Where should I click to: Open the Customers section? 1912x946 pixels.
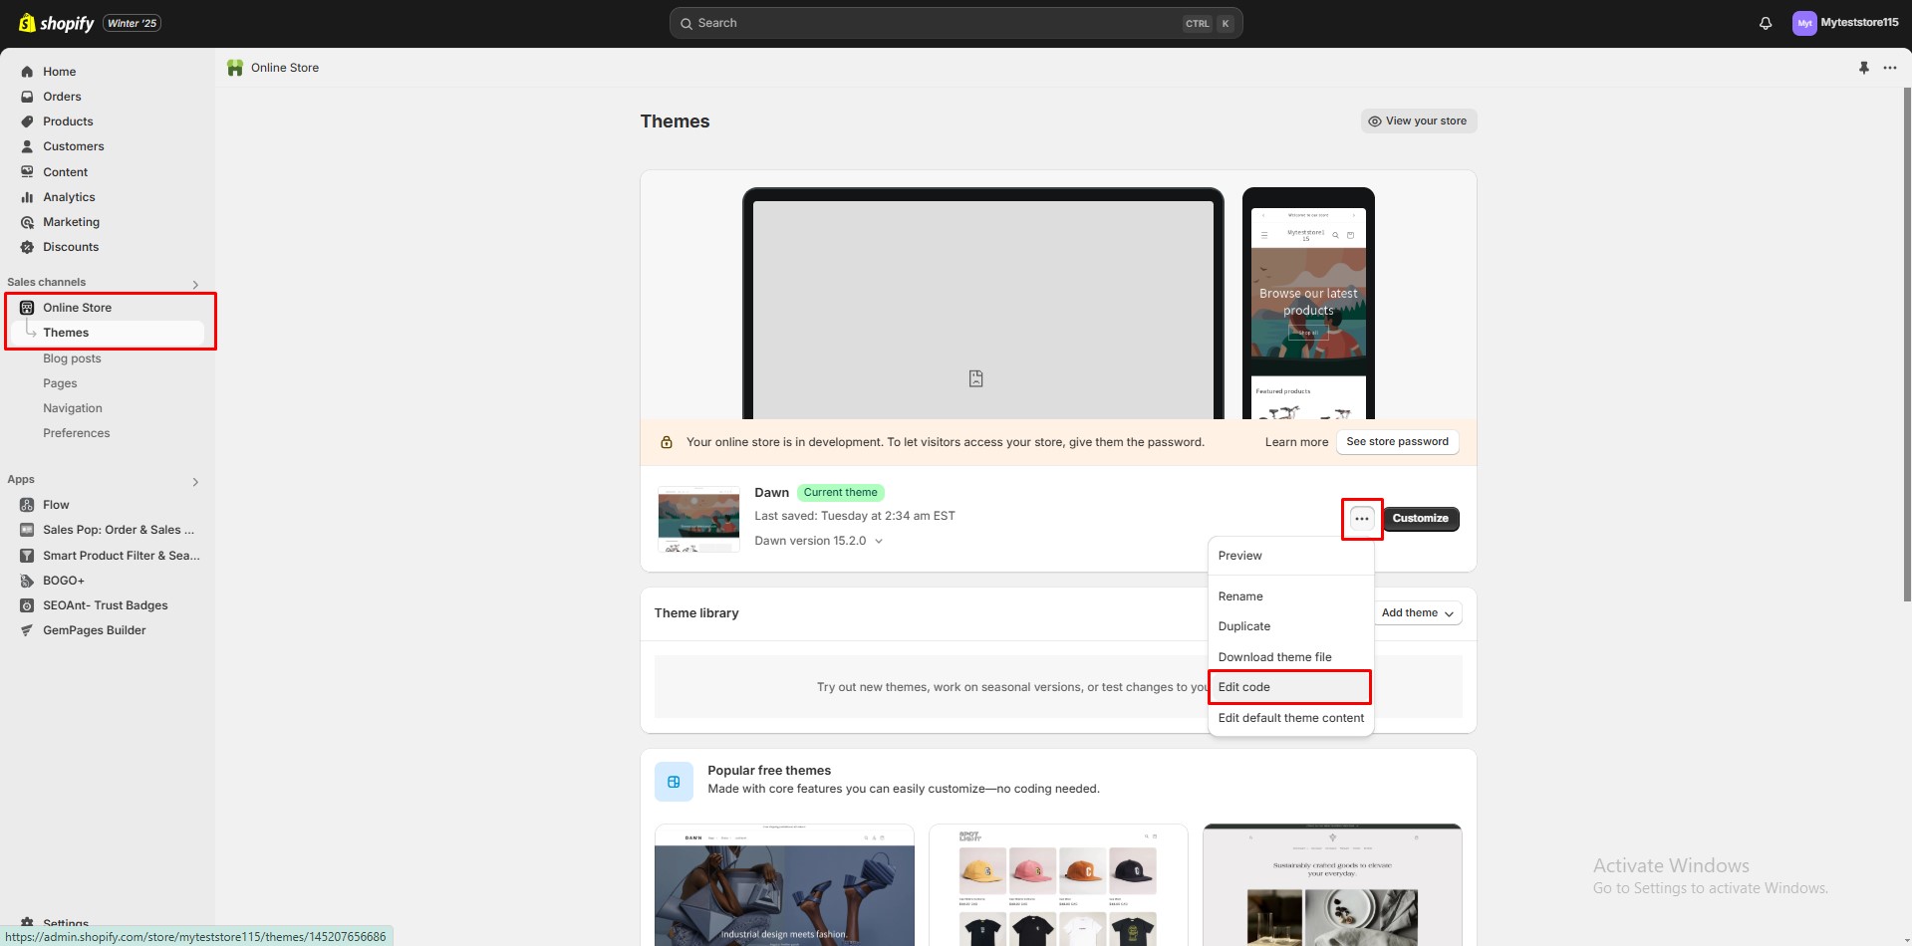pos(73,146)
